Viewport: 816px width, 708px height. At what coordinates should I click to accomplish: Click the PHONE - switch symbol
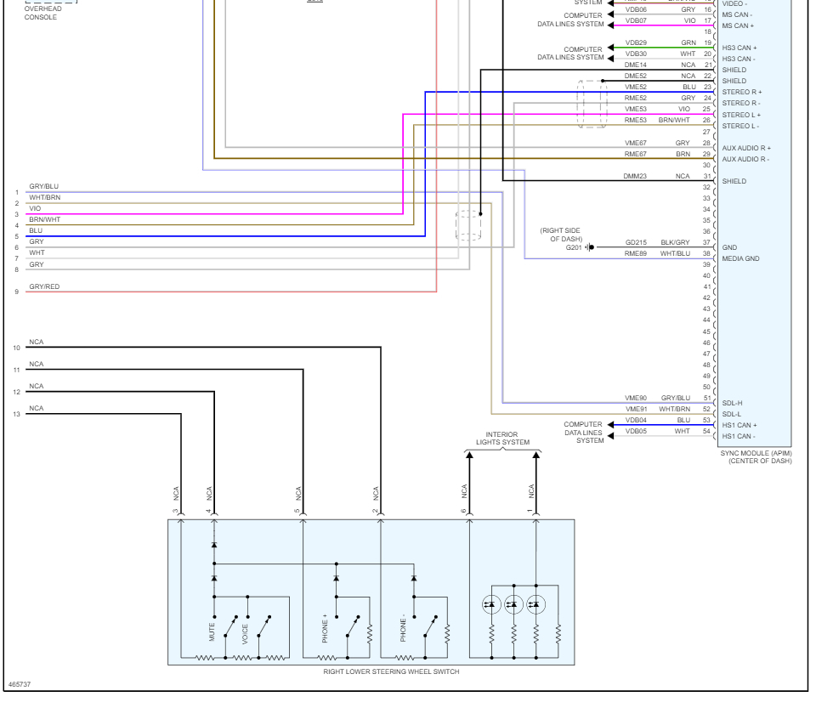tap(430, 626)
